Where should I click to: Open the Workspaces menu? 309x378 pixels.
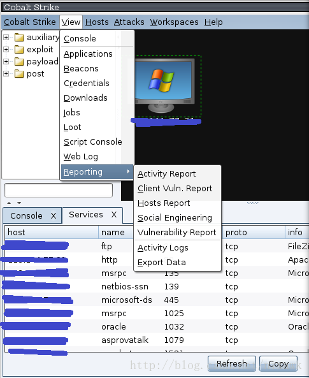[x=174, y=22]
